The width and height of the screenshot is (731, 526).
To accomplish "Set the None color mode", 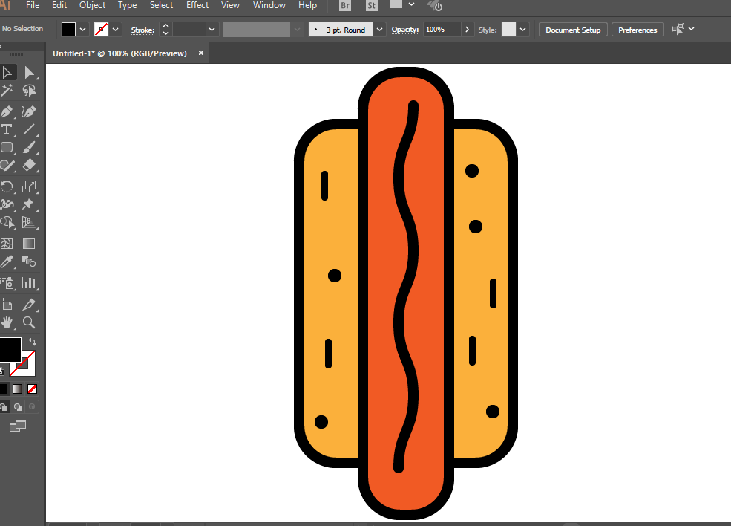I will tap(32, 389).
